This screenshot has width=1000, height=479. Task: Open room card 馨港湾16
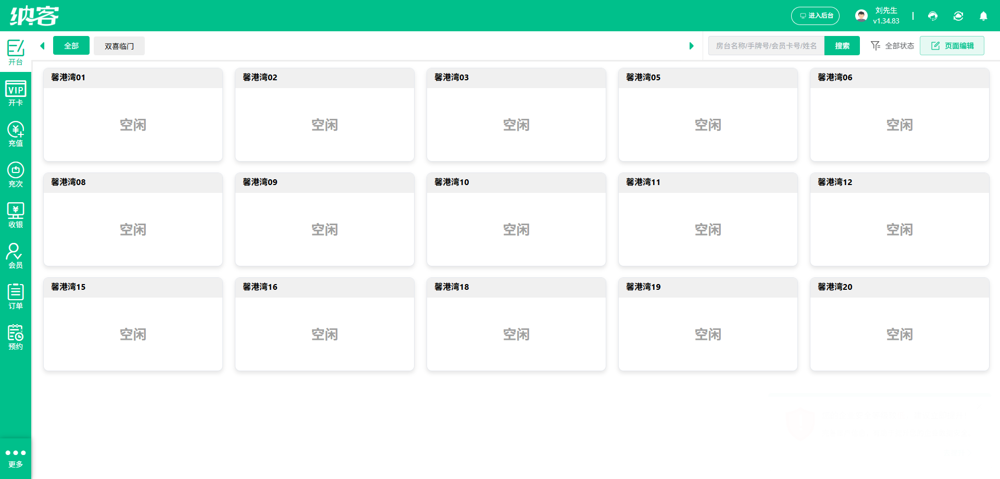pyautogui.click(x=324, y=324)
